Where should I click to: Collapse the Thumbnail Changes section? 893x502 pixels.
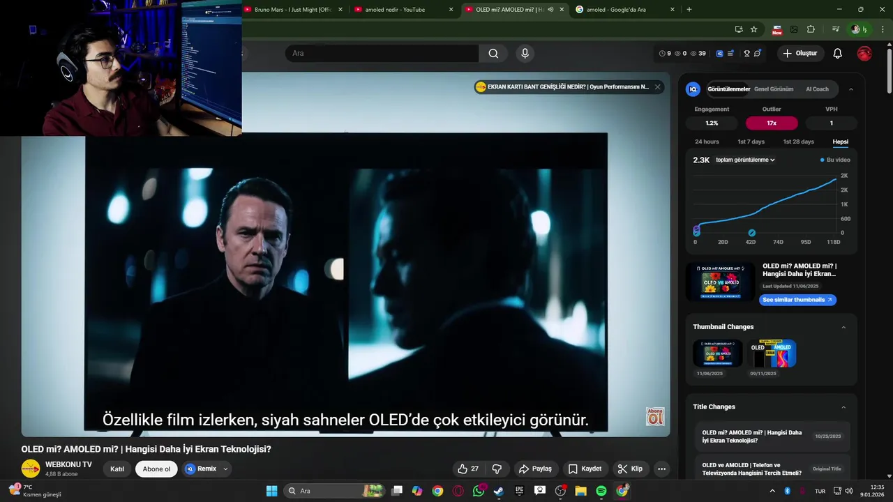point(843,327)
